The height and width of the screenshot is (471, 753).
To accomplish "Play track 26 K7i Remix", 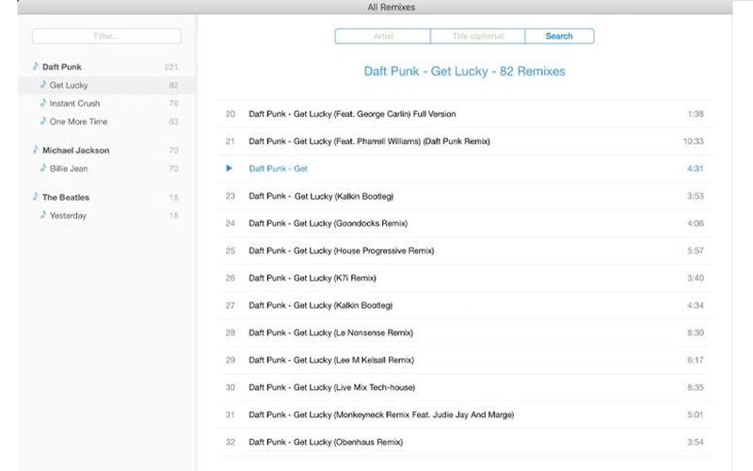I will [464, 278].
